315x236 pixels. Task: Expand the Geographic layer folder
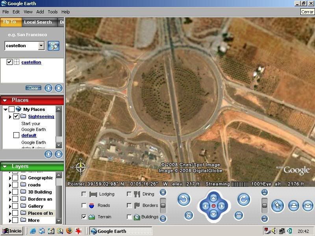10,178
